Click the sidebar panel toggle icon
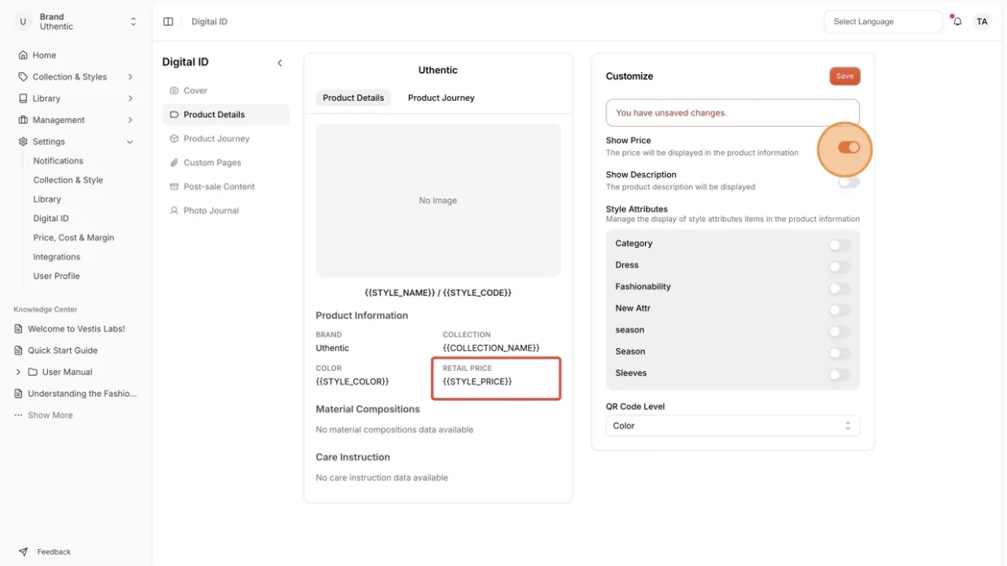Viewport: 1007px width, 566px height. coord(168,22)
